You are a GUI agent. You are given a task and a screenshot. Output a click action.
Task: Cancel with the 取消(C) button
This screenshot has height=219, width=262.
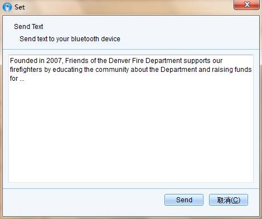pos(229,200)
